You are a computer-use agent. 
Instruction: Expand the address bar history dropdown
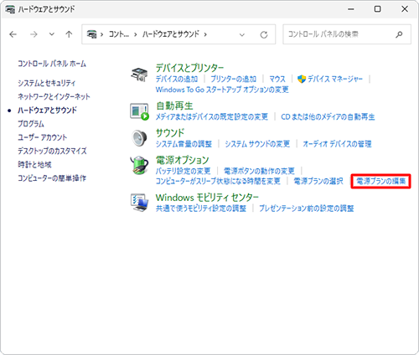click(242, 34)
